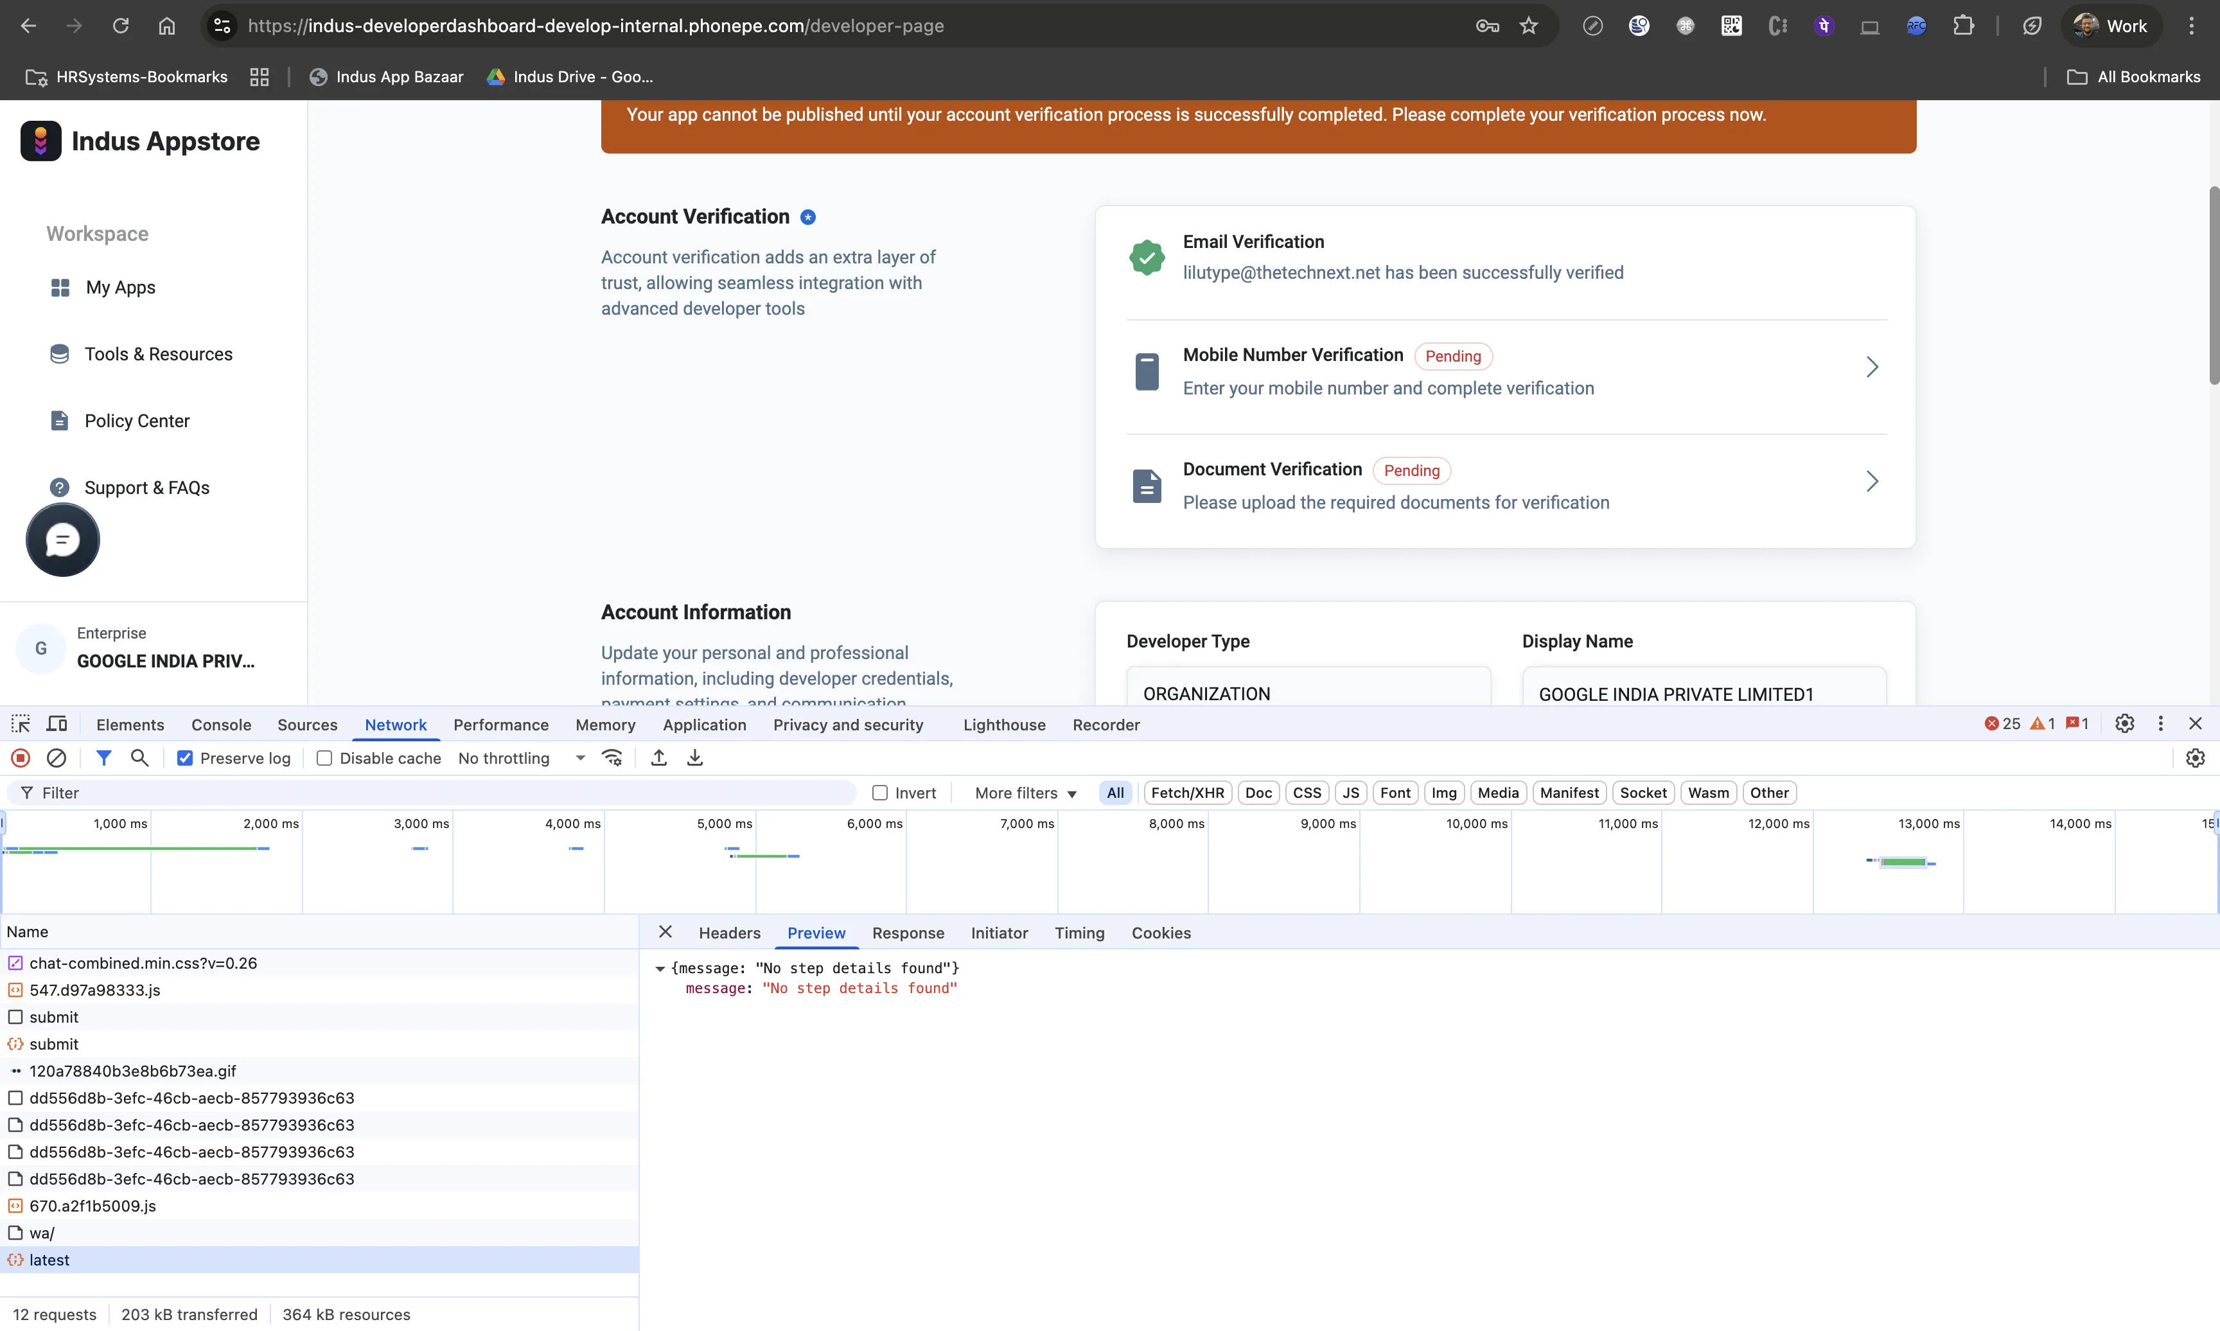The image size is (2220, 1331).
Task: Open network search magnifier icon
Action: pyautogui.click(x=139, y=758)
